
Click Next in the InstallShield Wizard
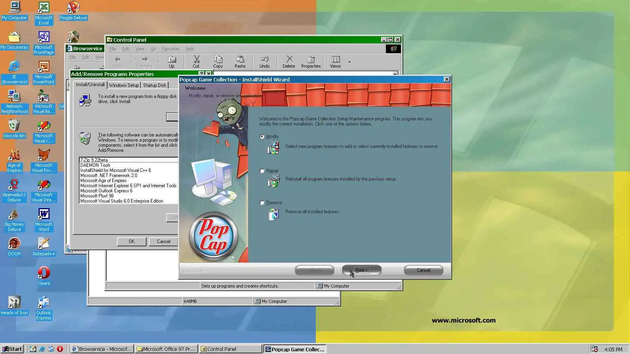coord(361,270)
